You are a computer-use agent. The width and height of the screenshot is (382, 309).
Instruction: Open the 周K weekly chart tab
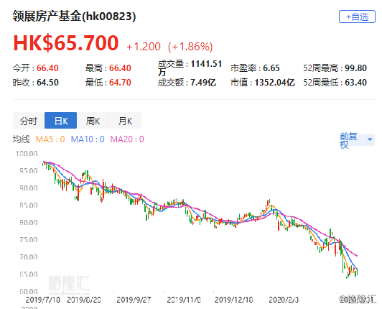coord(93,121)
